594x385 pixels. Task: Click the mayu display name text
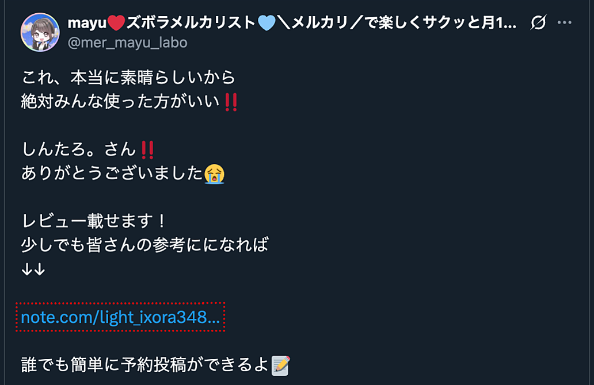click(x=87, y=23)
